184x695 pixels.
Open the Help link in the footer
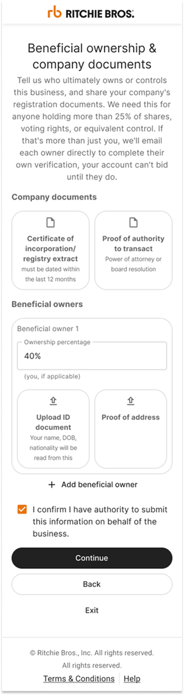coord(132,679)
